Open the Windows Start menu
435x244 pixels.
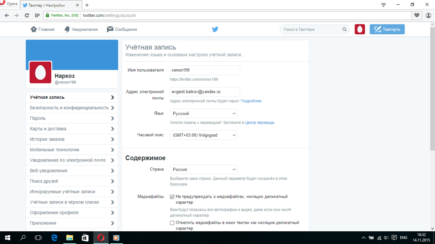click(x=8, y=237)
